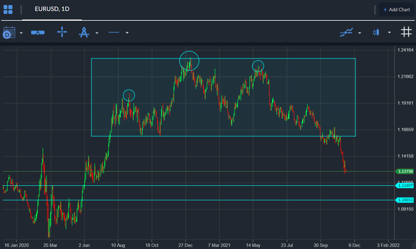Viewport: 416px width, 249px height.
Task: Click the 14 May date label
Action: point(253,245)
